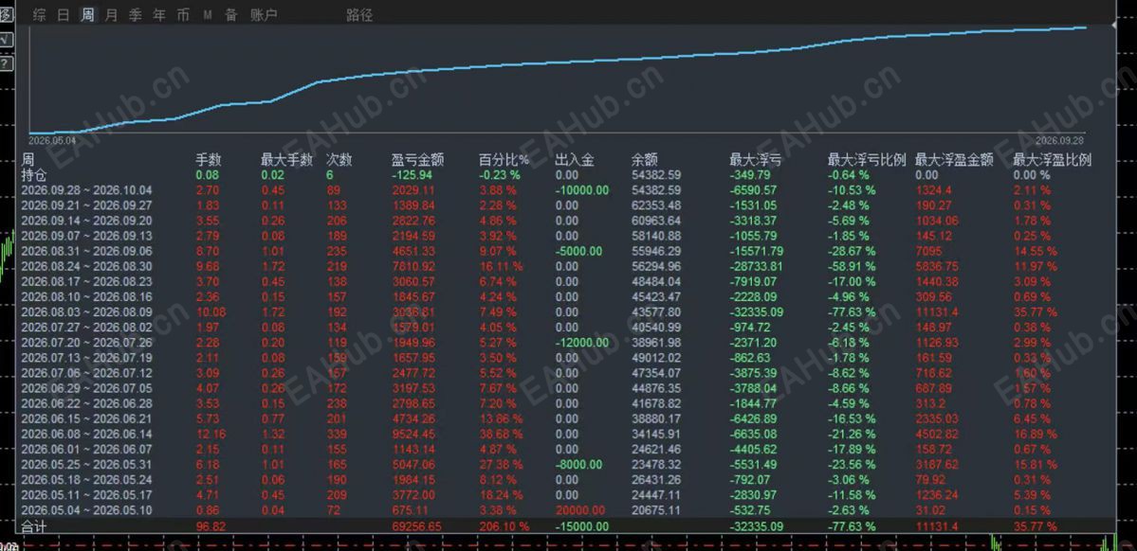Screen dimensions: 1137x551
Task: Click the equity curve line chart
Action: point(559,80)
